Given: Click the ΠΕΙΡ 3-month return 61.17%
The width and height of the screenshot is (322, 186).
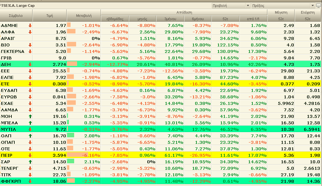Looking at the screenshot, I should [174, 155].
